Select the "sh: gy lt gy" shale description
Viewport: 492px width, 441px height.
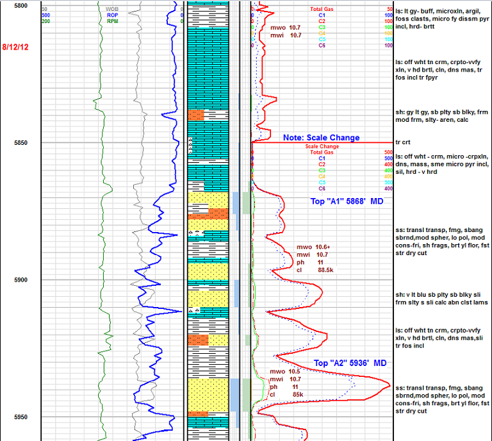(441, 120)
